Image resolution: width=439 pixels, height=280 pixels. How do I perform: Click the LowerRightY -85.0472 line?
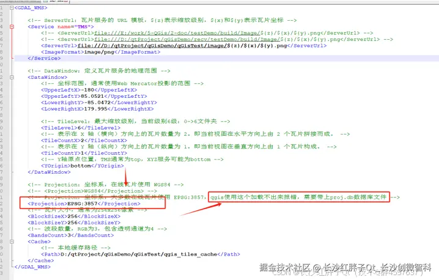tap(99, 103)
